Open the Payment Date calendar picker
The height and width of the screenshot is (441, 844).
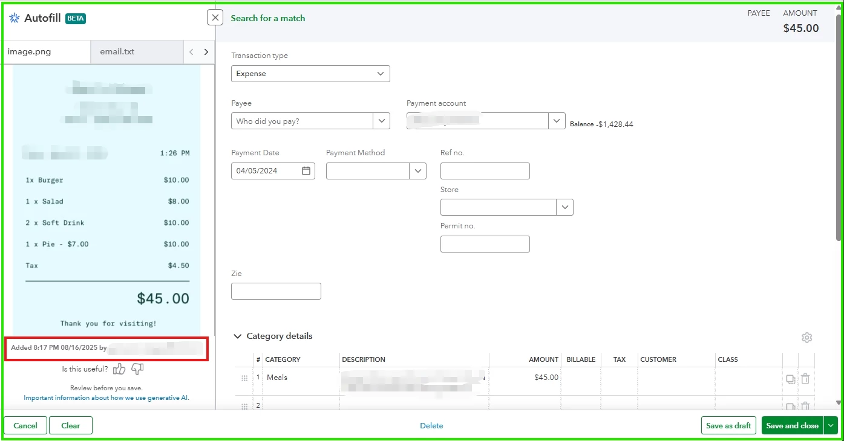point(306,171)
